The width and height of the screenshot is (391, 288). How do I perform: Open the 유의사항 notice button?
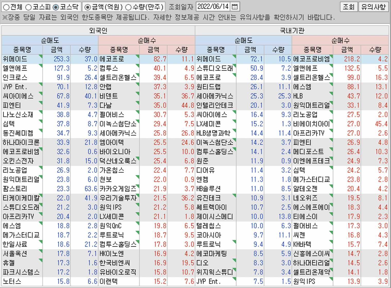[373, 7]
